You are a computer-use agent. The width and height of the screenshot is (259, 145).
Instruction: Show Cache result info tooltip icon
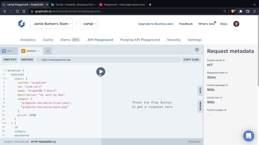224,60
